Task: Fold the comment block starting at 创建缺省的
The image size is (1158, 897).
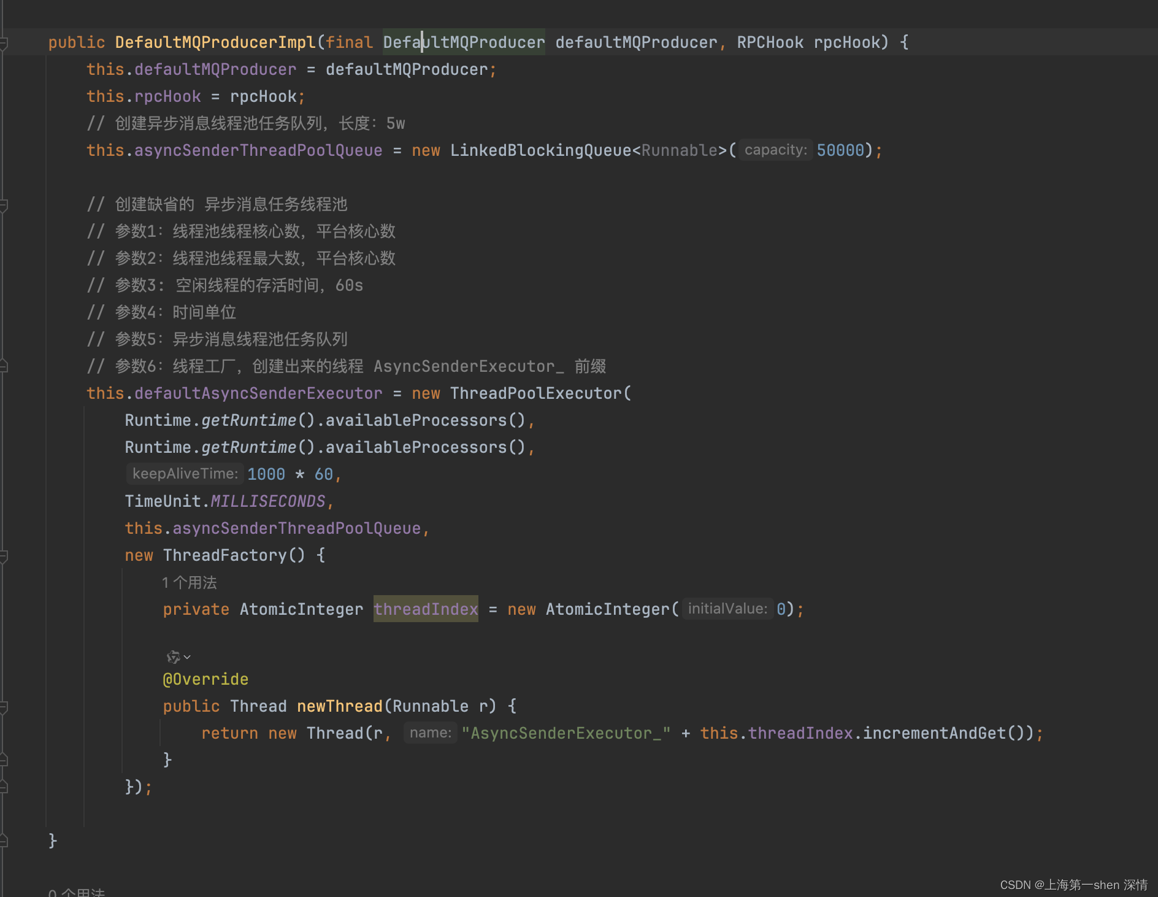Action: (x=3, y=206)
